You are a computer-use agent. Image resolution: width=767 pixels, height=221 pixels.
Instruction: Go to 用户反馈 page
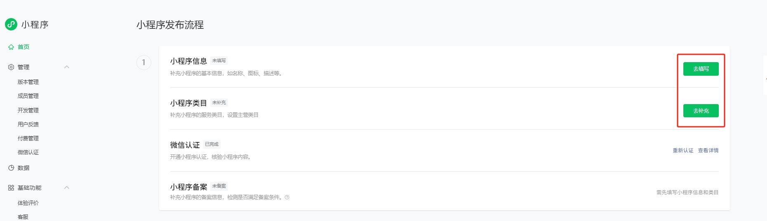click(28, 124)
